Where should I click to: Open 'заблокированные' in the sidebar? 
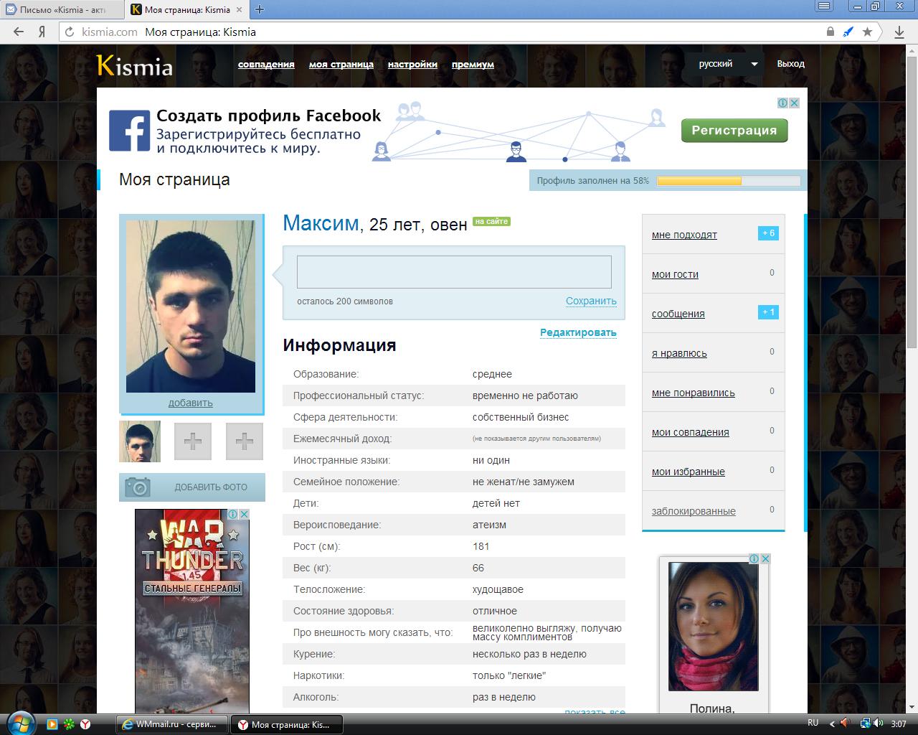(x=694, y=511)
